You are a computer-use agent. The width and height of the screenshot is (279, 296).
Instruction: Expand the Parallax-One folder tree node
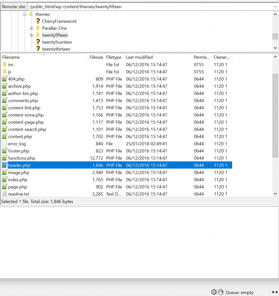(x=31, y=28)
